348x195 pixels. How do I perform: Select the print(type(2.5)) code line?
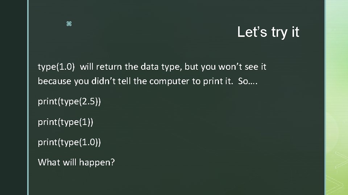pos(70,102)
